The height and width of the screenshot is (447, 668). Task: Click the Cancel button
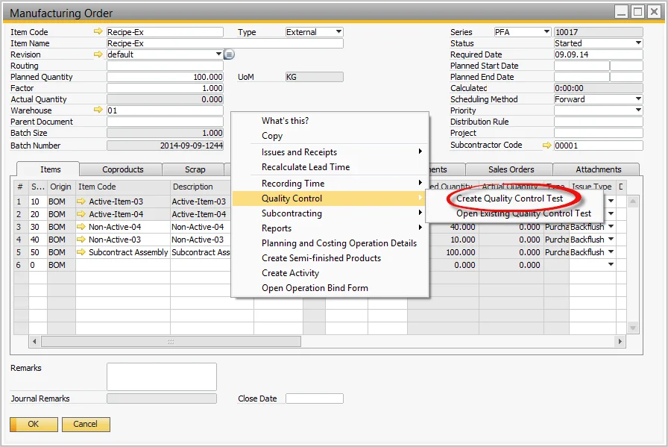coord(86,425)
